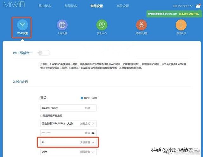Open the 加密方式 encryption dropdown
The image size is (203, 157).
pyautogui.click(x=69, y=124)
